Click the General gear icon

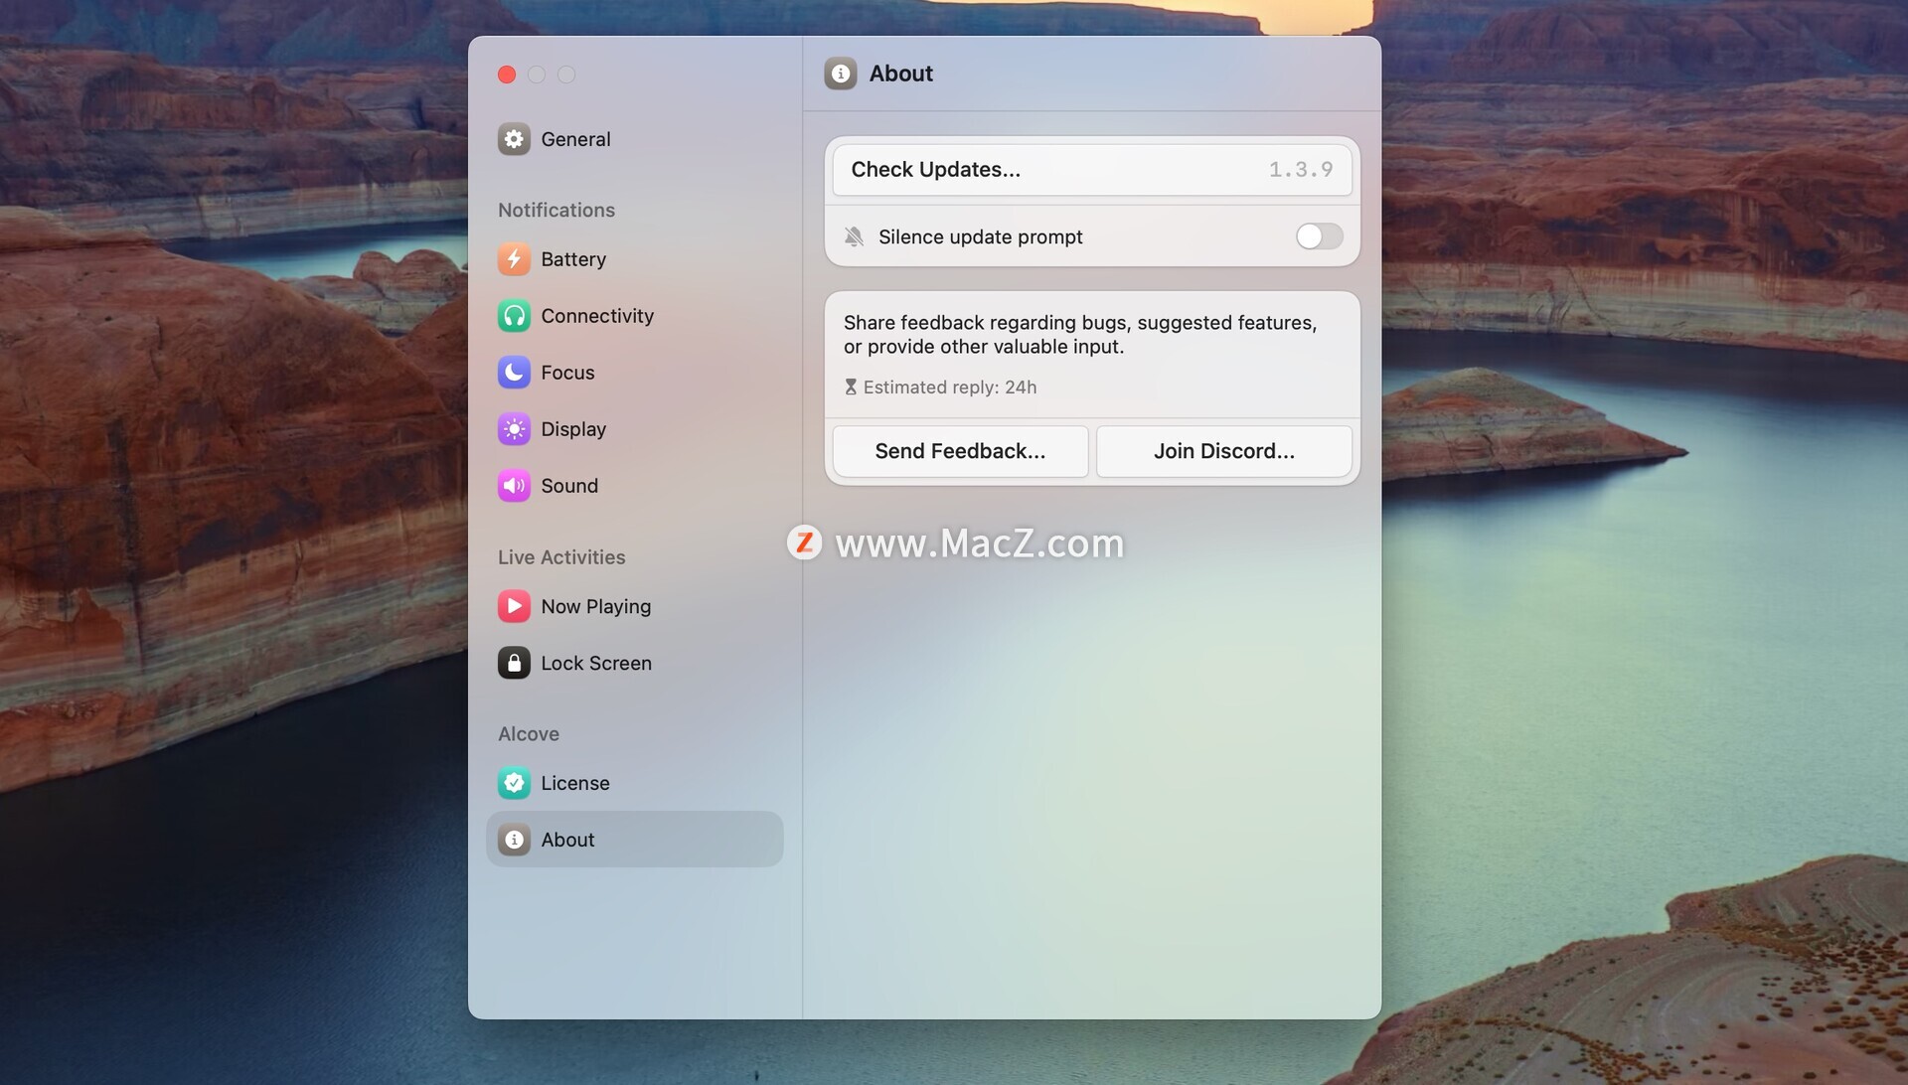[x=514, y=139]
